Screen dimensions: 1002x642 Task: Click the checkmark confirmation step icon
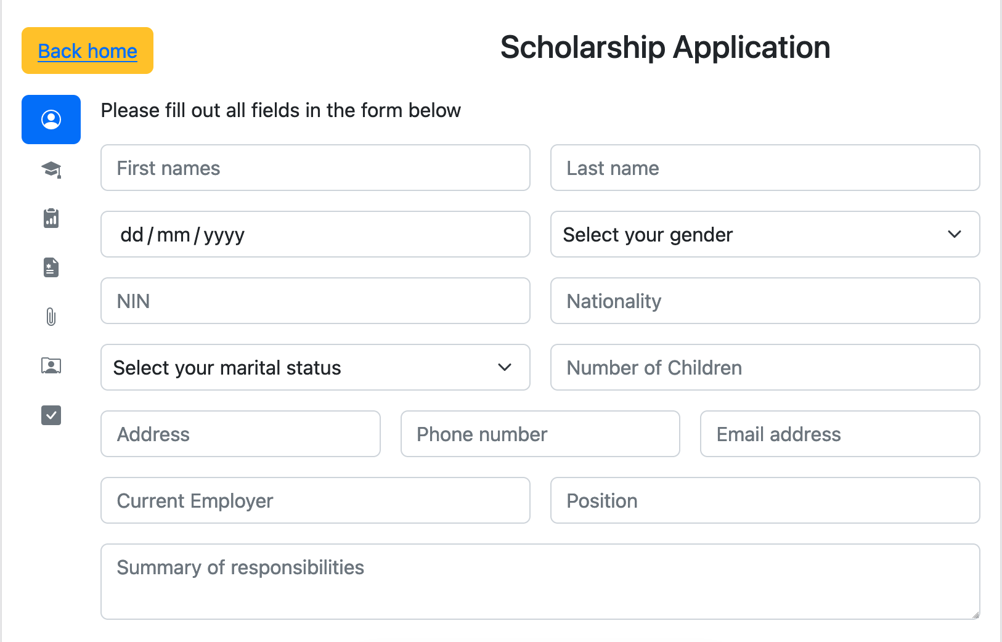point(51,415)
